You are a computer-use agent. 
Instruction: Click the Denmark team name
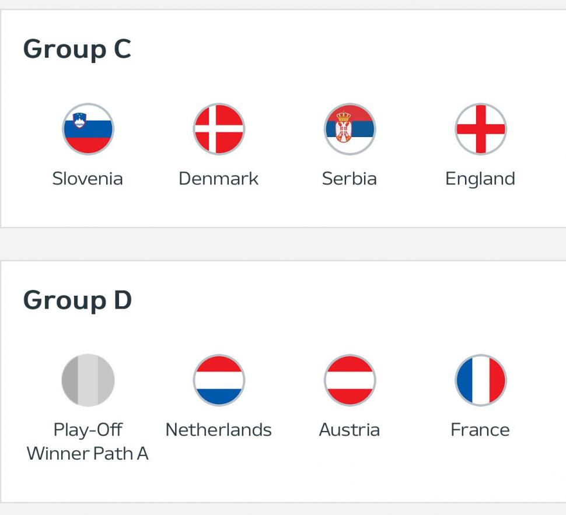pos(219,178)
